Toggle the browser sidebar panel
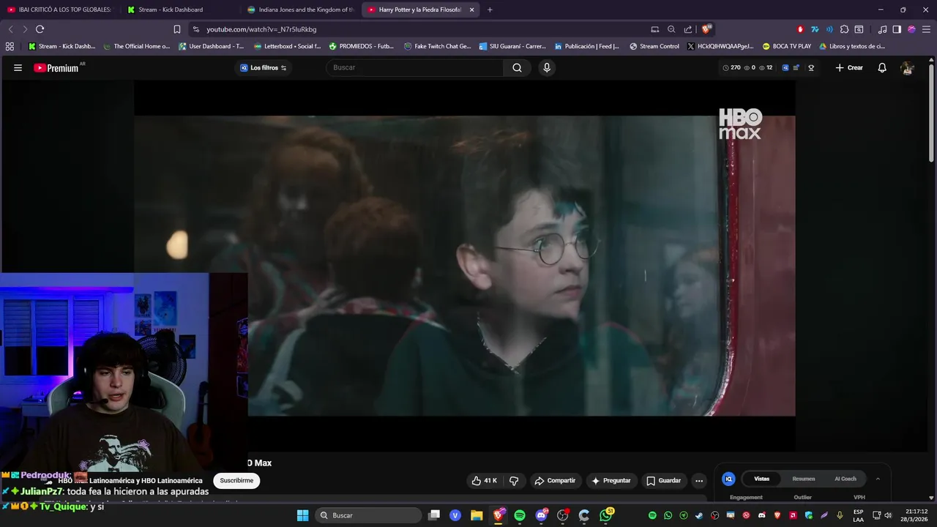This screenshot has width=937, height=527. [x=897, y=29]
